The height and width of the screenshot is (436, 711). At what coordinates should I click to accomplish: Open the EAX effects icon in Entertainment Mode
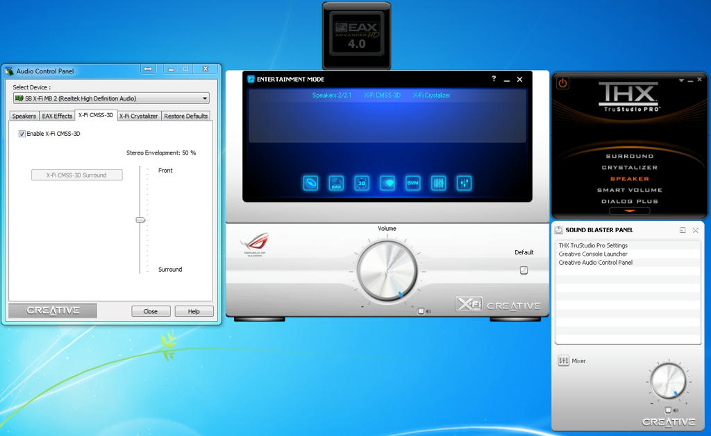click(336, 183)
